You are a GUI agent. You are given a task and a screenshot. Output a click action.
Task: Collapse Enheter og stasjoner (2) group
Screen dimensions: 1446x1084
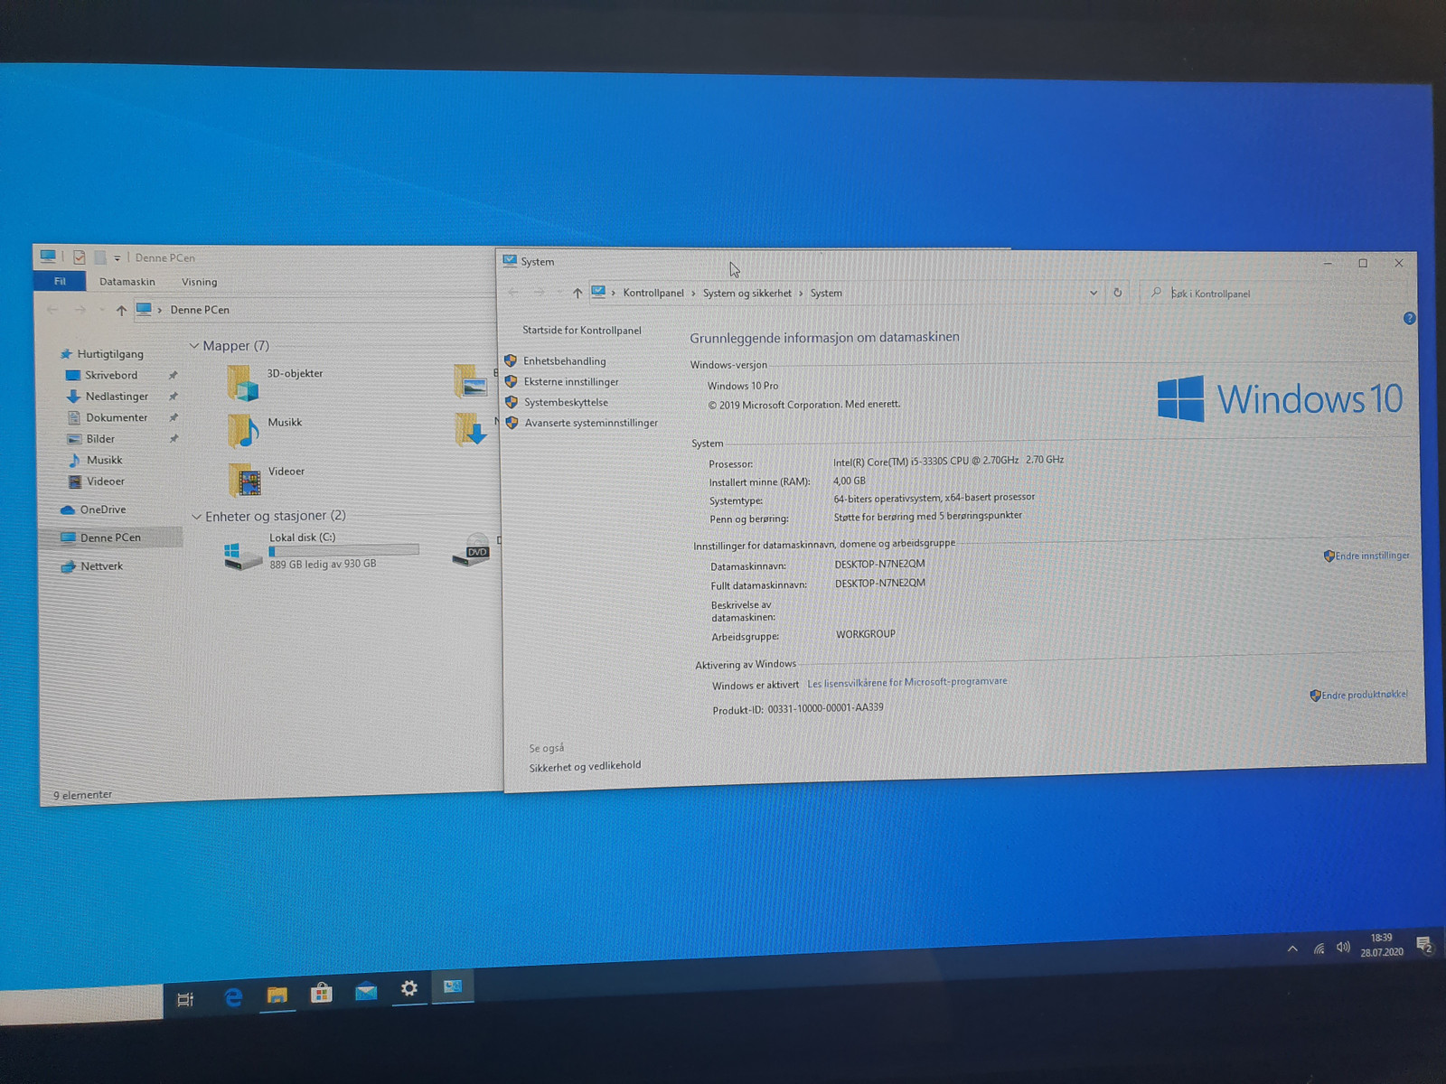click(196, 517)
